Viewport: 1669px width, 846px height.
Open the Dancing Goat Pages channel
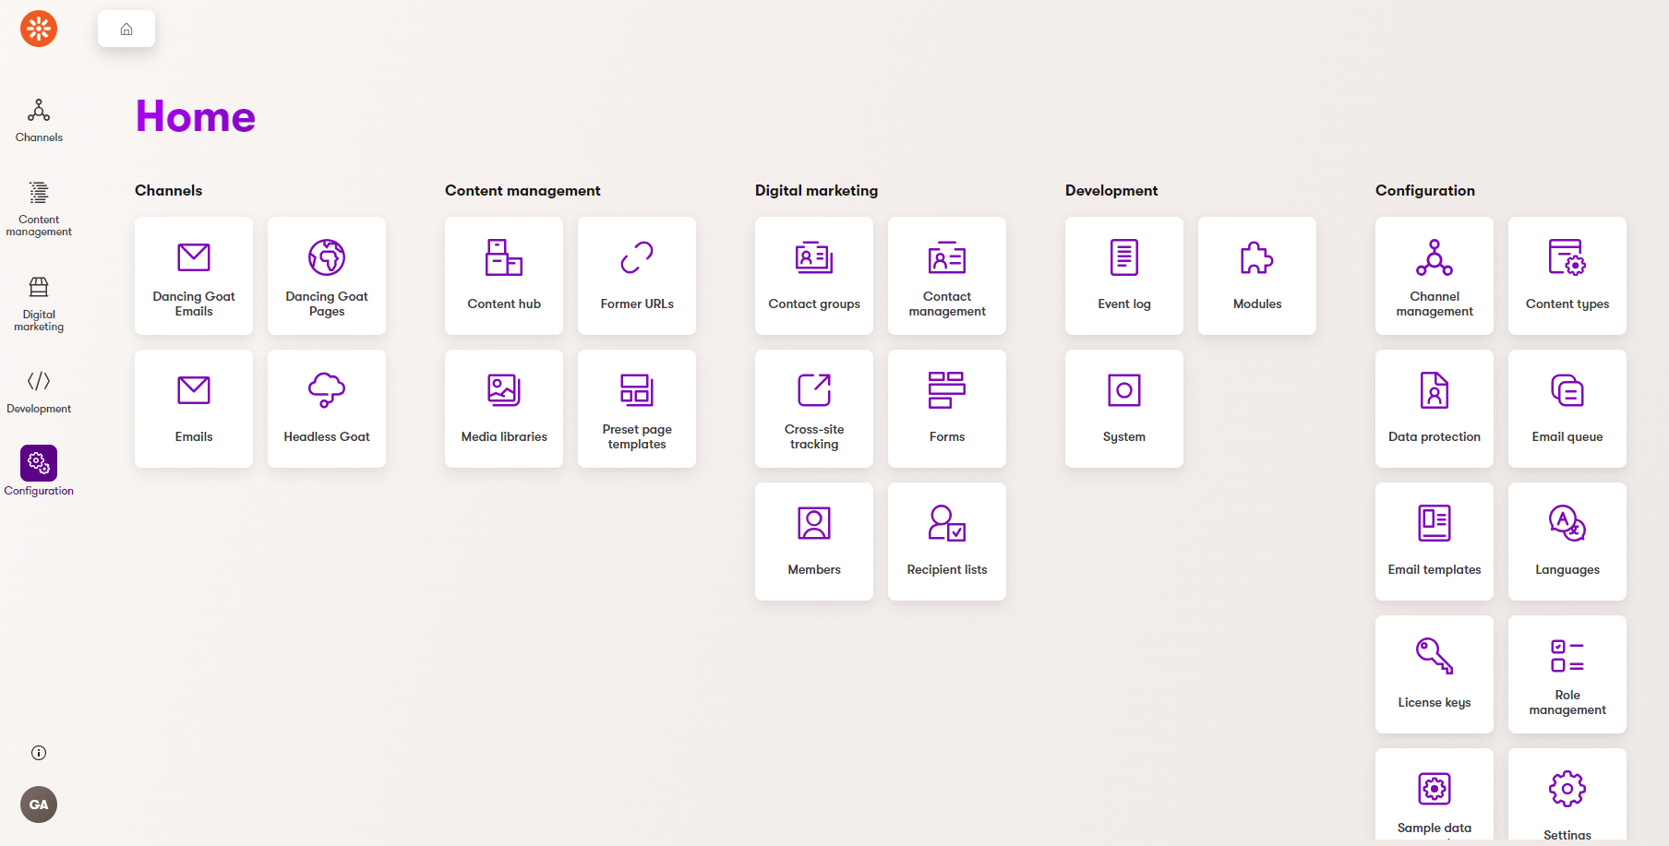[x=327, y=276]
